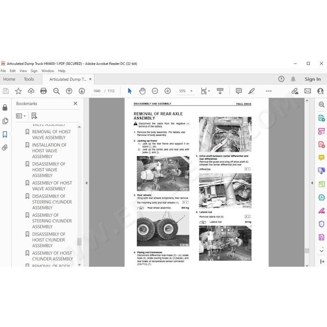Go to next page arrow
This screenshot has width=327, height=327.
coord(82,91)
